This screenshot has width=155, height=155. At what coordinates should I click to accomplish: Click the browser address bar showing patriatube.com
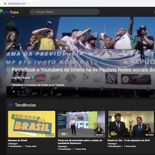click(x=78, y=4)
